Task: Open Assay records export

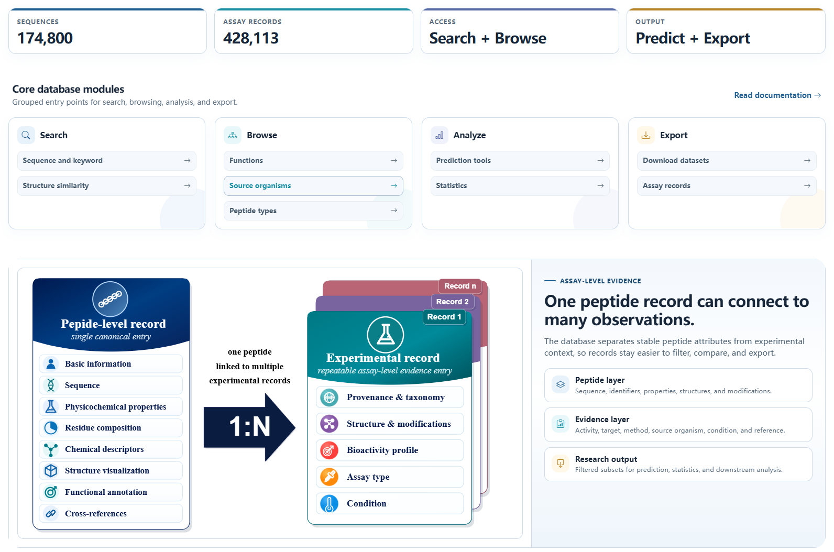Action: [x=727, y=186]
